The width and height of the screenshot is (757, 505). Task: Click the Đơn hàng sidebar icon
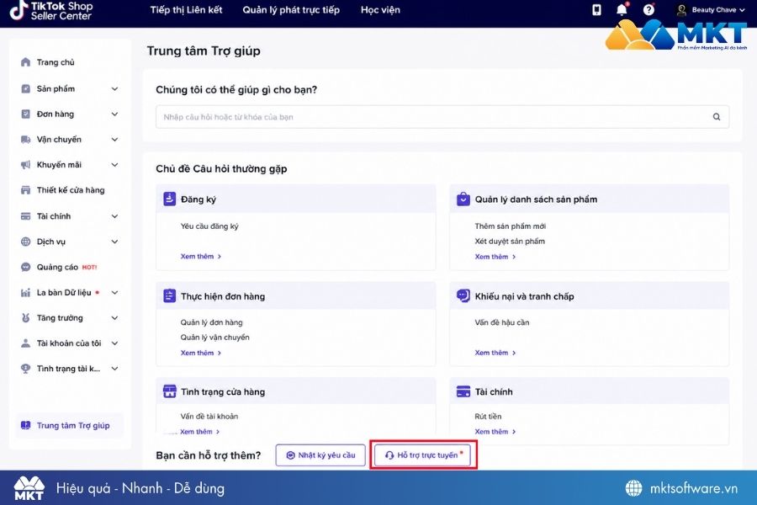tap(25, 114)
